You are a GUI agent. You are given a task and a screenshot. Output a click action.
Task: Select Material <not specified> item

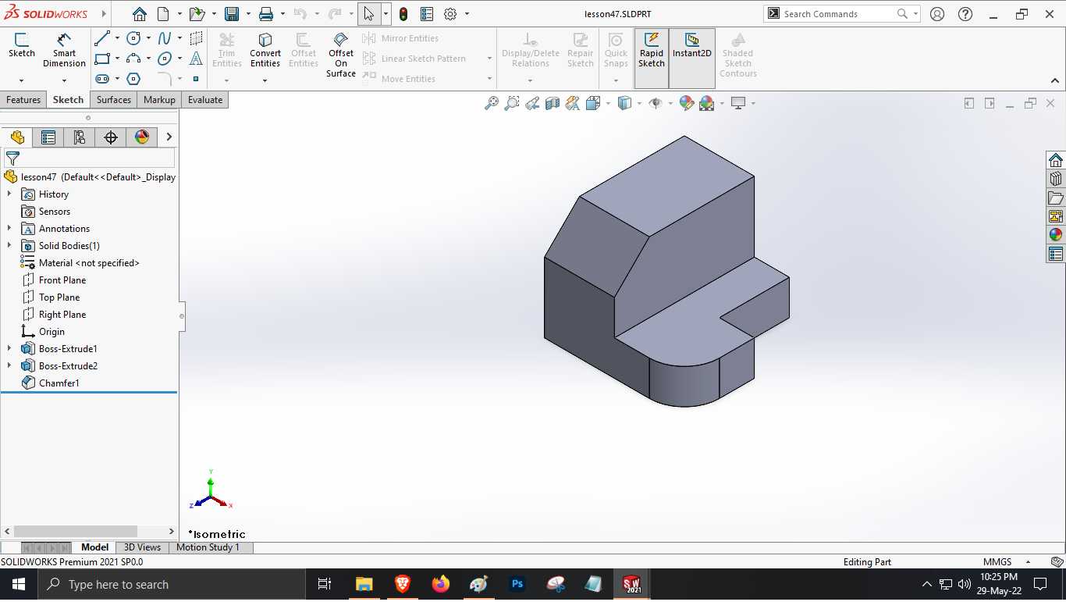click(x=89, y=263)
